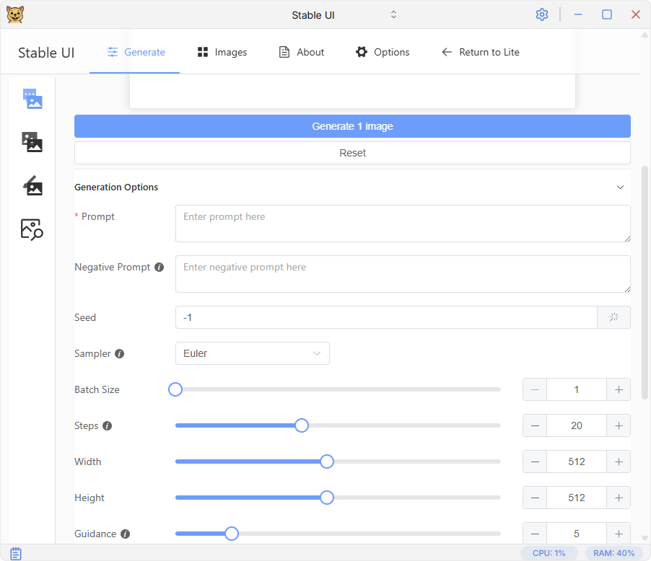Click the clipboard icon in status bar
This screenshot has height=561, width=651.
coord(16,553)
